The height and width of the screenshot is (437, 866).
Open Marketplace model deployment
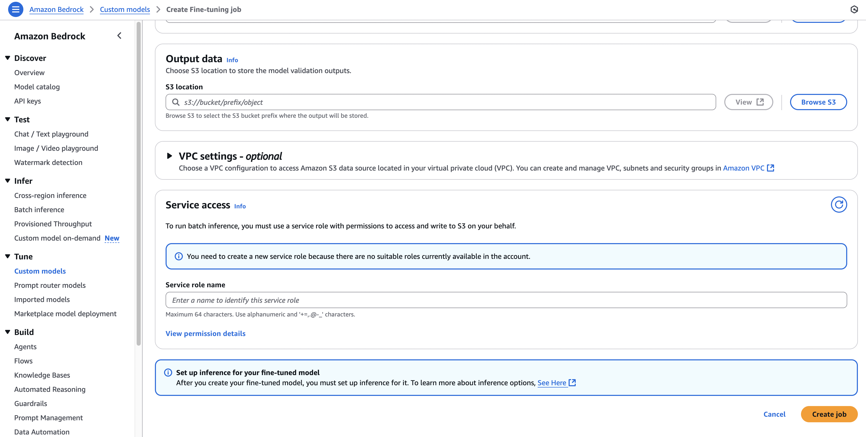click(65, 313)
